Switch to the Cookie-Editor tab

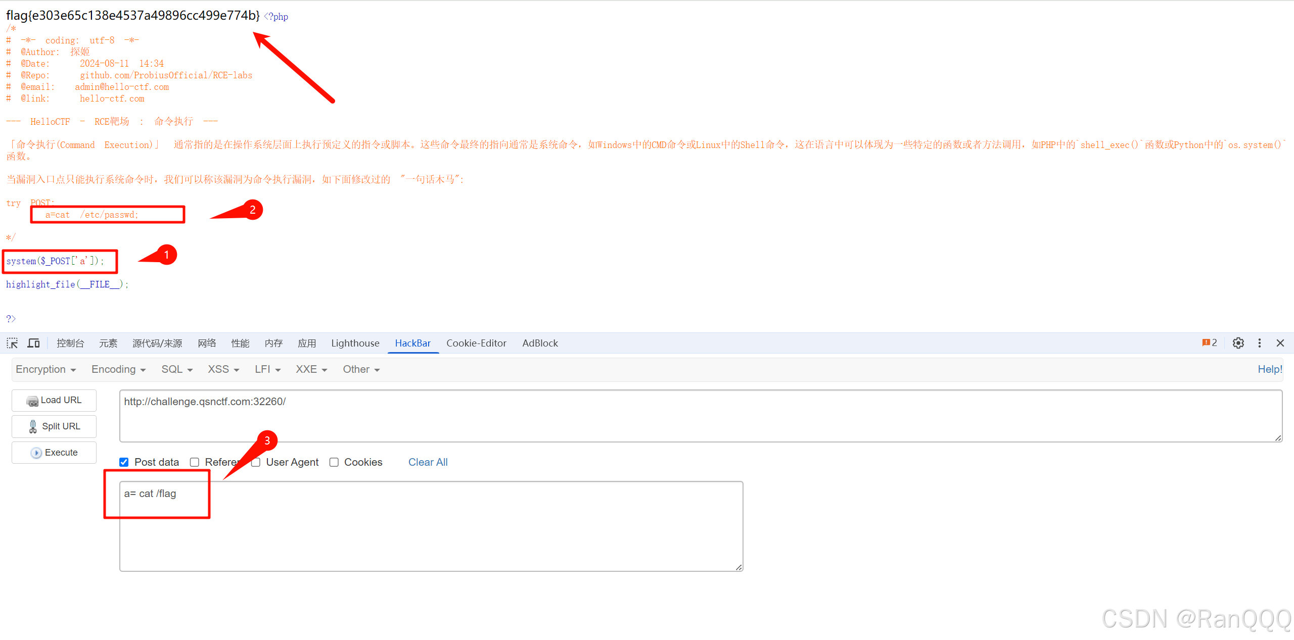476,343
